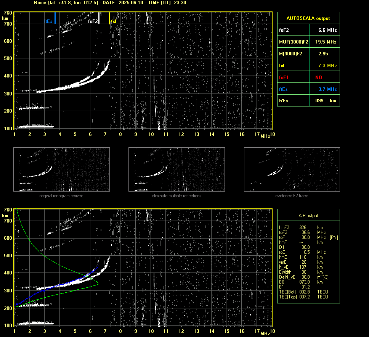
Task: Click the AIP output panel title
Action: pyautogui.click(x=308, y=216)
